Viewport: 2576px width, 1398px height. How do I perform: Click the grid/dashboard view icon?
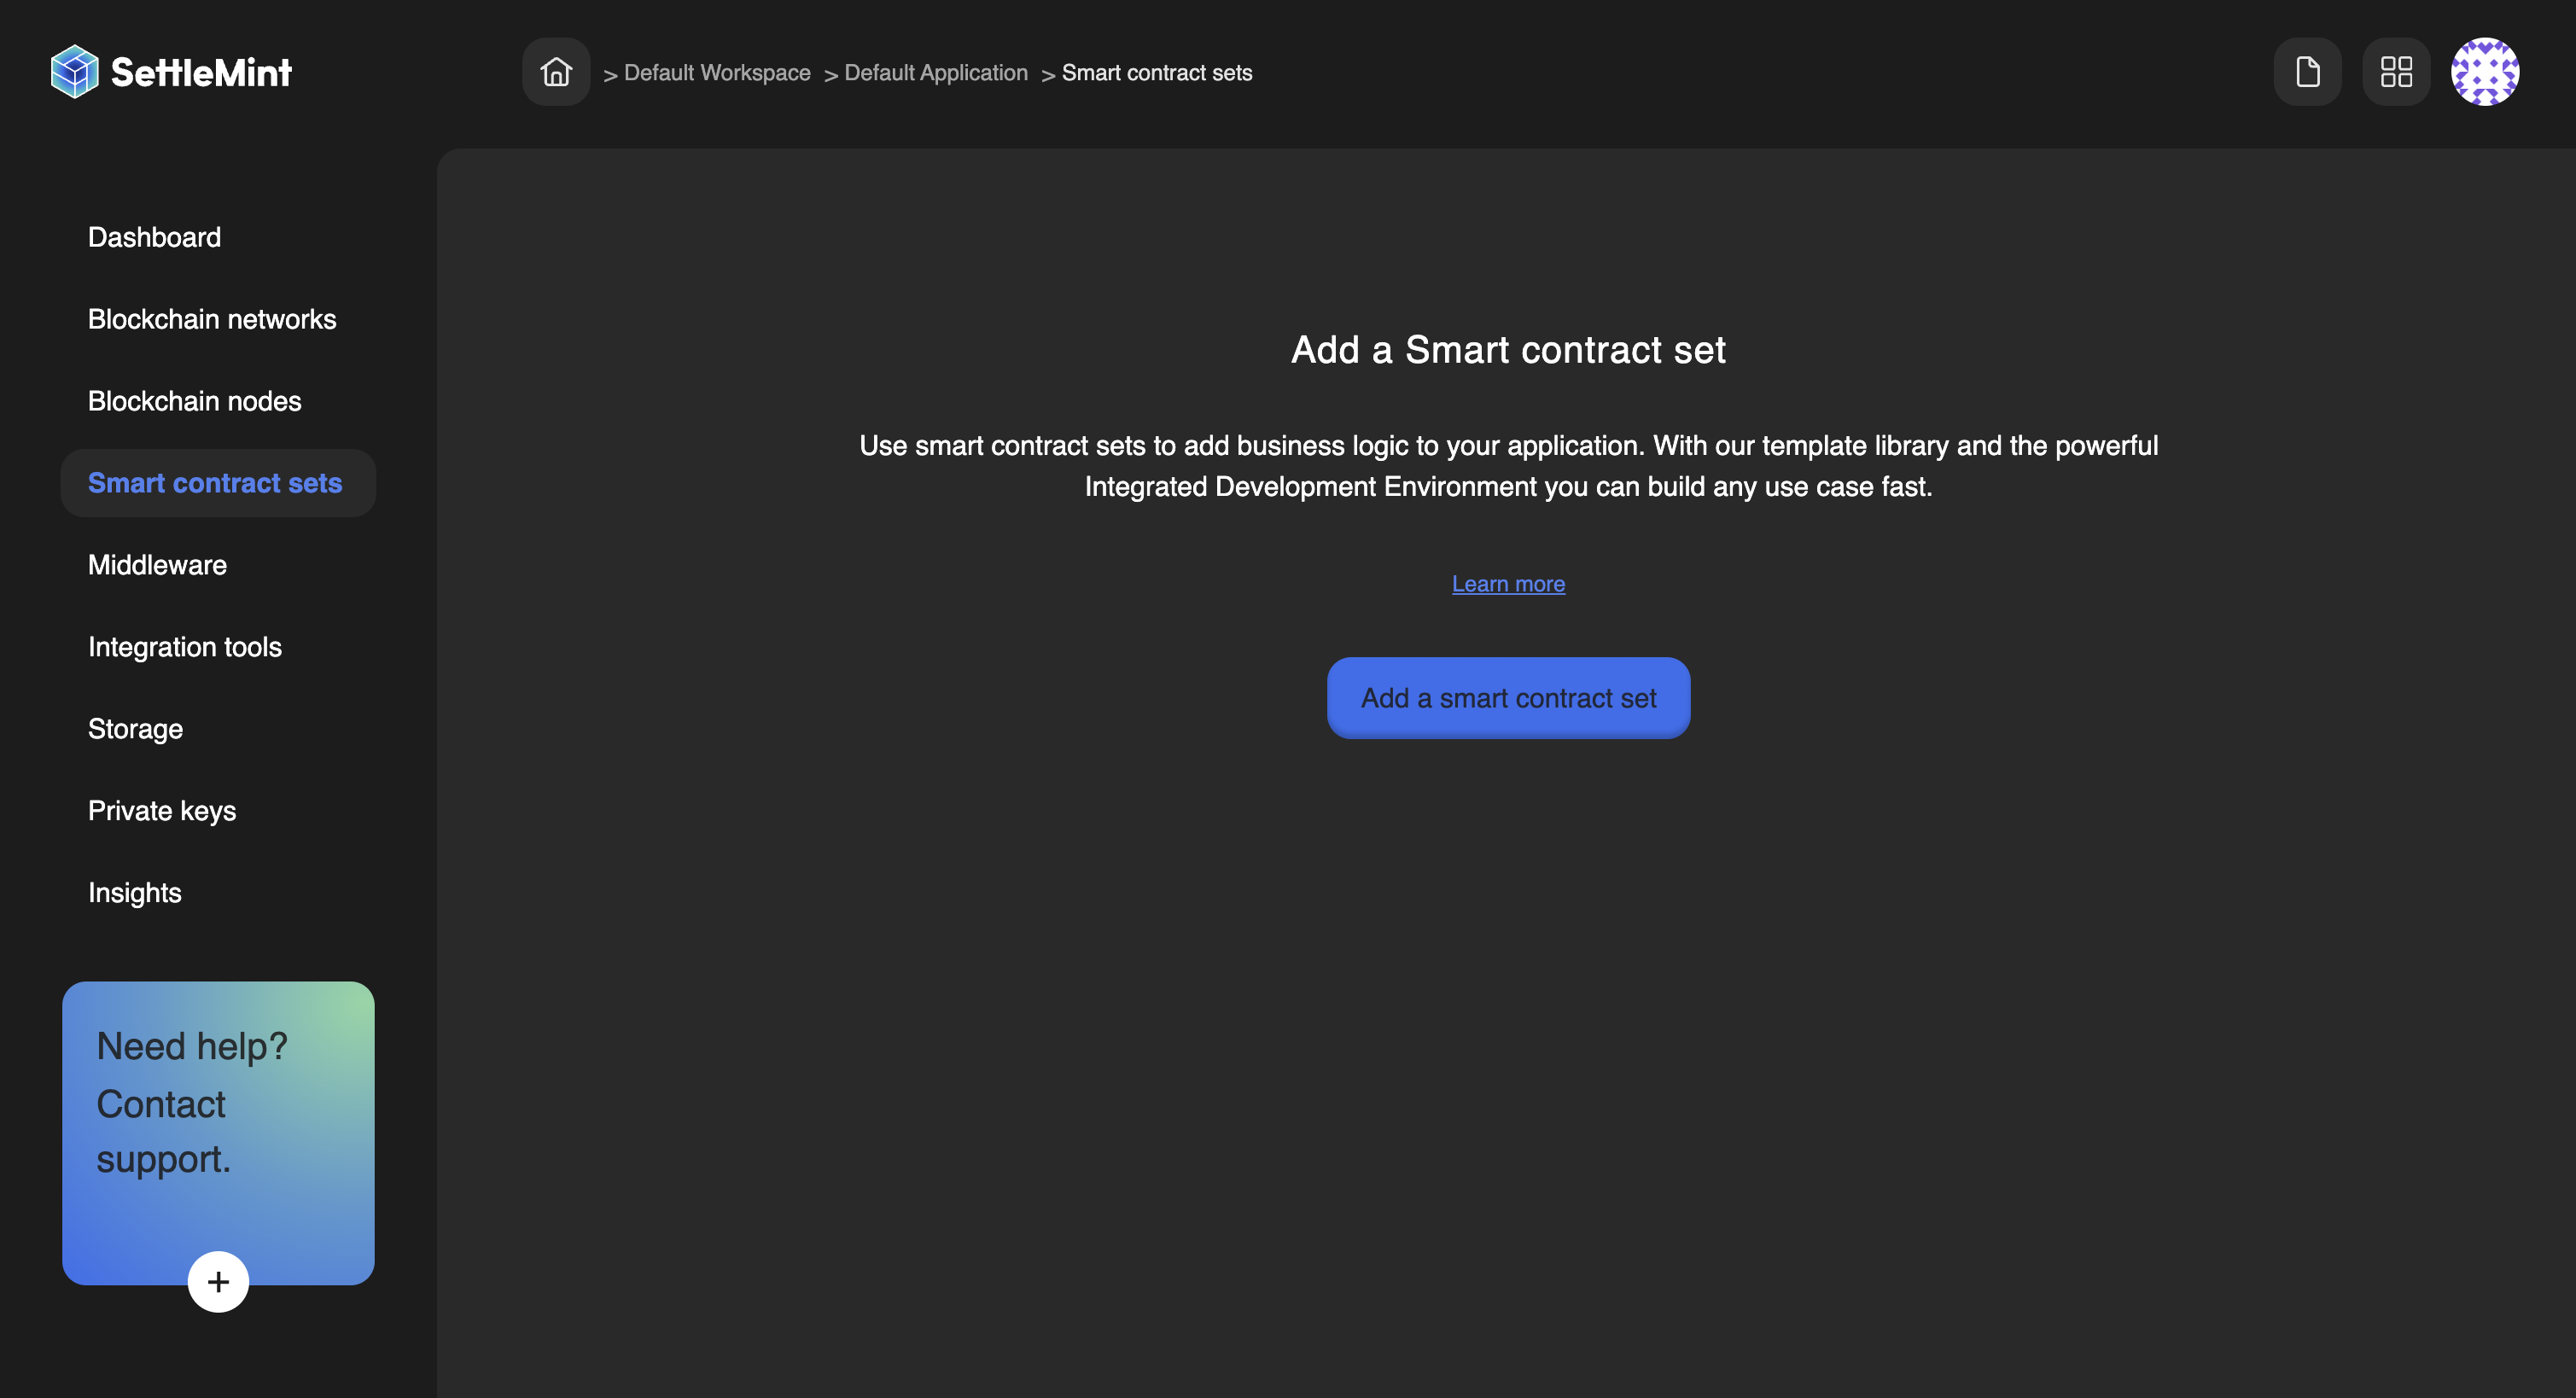[x=2395, y=71]
